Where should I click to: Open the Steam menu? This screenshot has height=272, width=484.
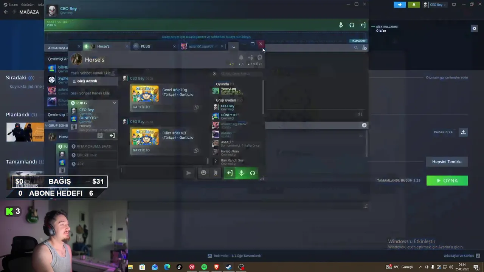click(11, 5)
